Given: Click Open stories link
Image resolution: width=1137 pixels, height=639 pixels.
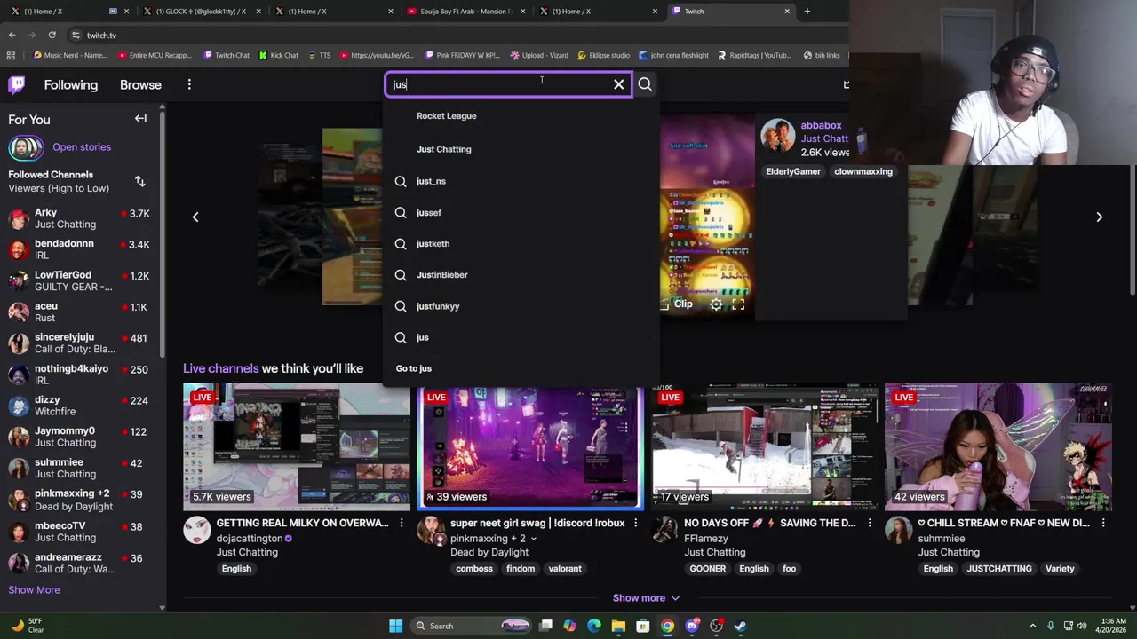Looking at the screenshot, I should 82,147.
